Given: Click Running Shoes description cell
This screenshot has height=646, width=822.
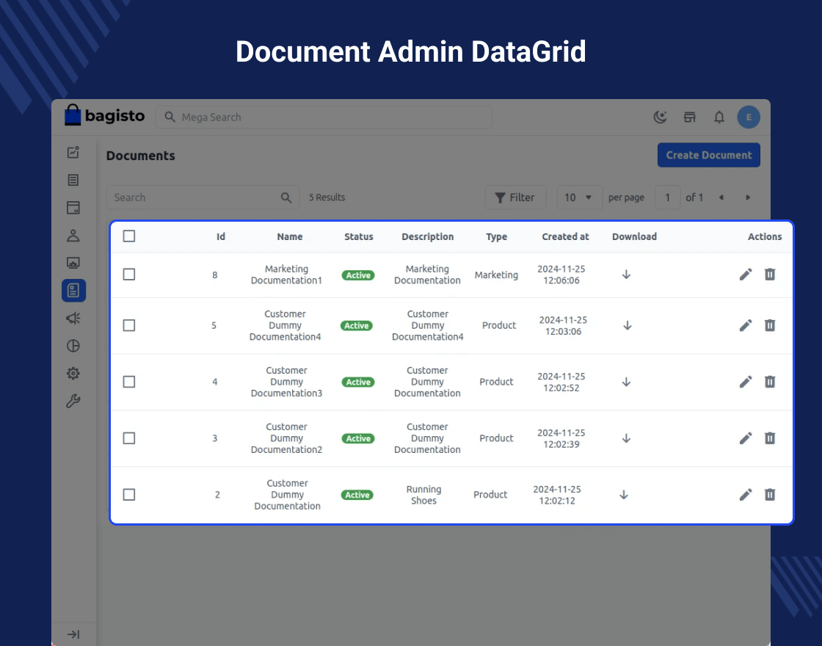Looking at the screenshot, I should 423,495.
